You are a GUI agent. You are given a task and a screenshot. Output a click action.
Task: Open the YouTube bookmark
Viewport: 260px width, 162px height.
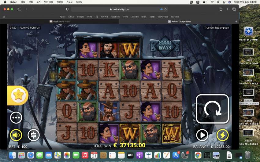[x=175, y=17]
